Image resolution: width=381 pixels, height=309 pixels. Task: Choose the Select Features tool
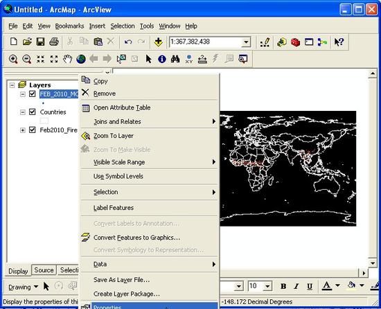121,59
